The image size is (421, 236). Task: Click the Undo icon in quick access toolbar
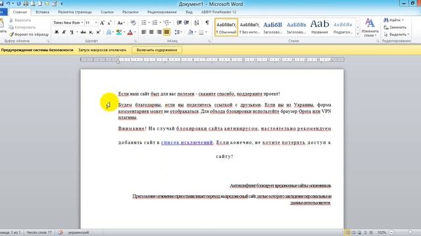(9, 4)
